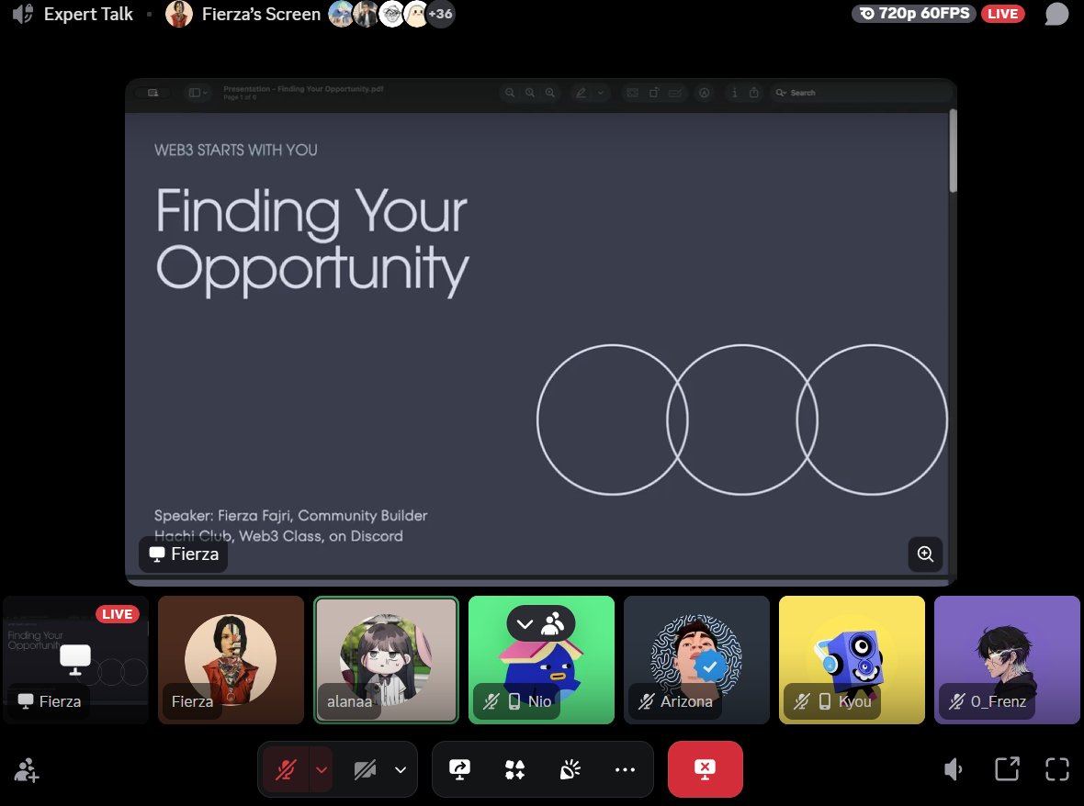The width and height of the screenshot is (1084, 806).
Task: Click the Speaker: Fierza Fajri line
Action: pyautogui.click(x=290, y=515)
